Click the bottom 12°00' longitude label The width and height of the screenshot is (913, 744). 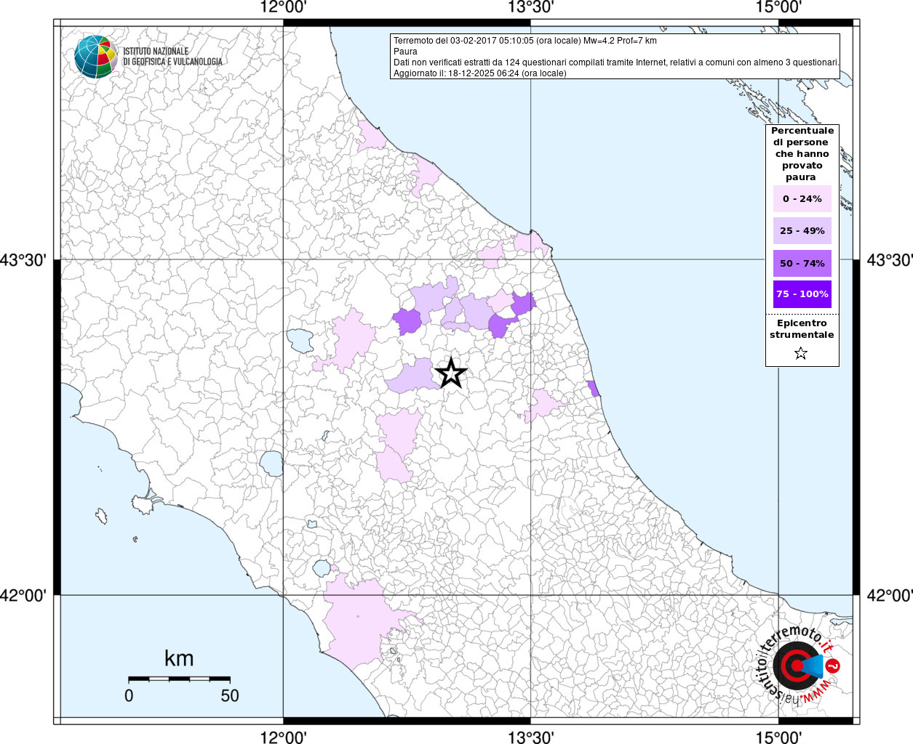pos(283,737)
